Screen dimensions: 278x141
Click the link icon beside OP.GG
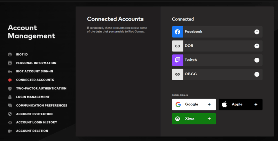178,74
